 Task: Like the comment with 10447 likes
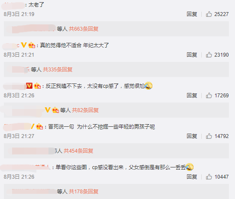(209, 177)
